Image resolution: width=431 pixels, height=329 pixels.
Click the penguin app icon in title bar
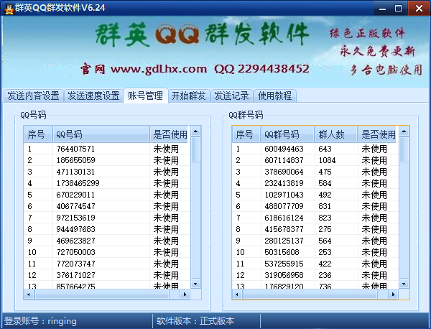[x=9, y=8]
